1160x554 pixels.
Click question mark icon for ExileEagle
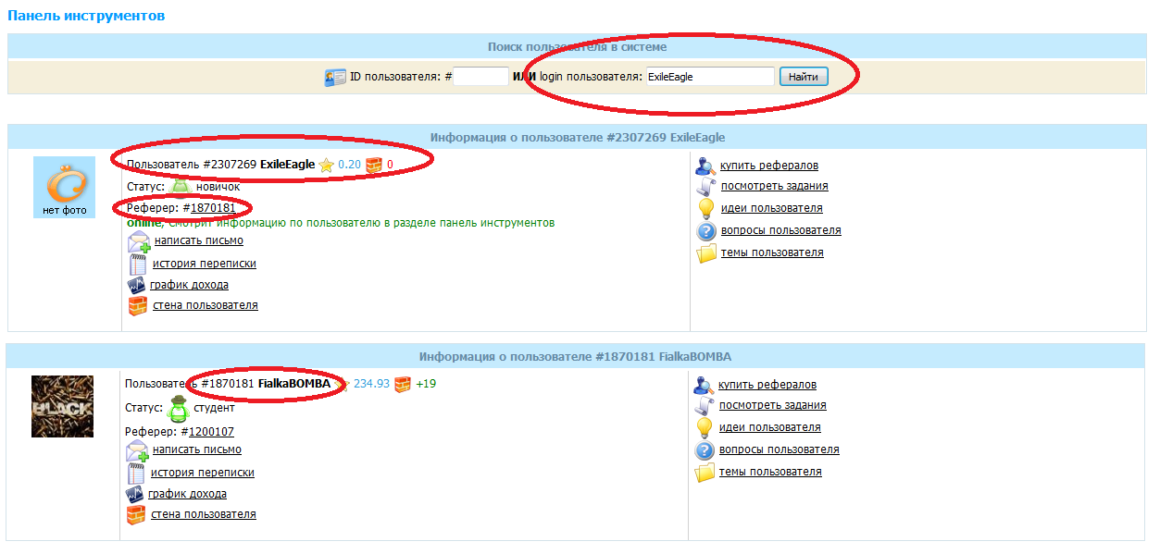[x=706, y=231]
